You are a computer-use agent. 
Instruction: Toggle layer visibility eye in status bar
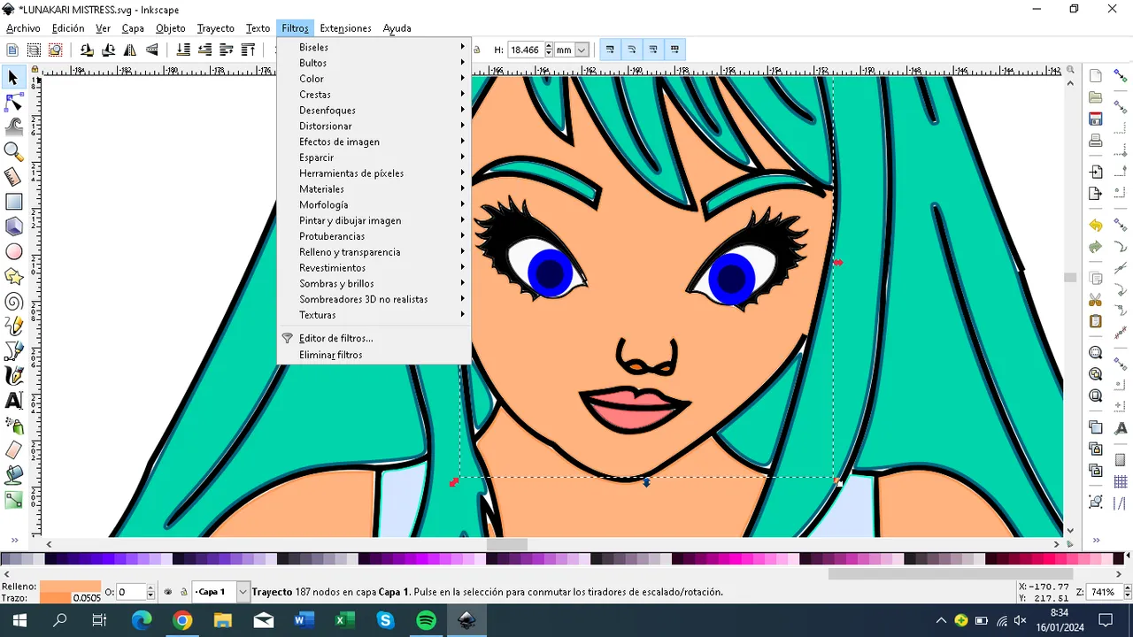(168, 592)
